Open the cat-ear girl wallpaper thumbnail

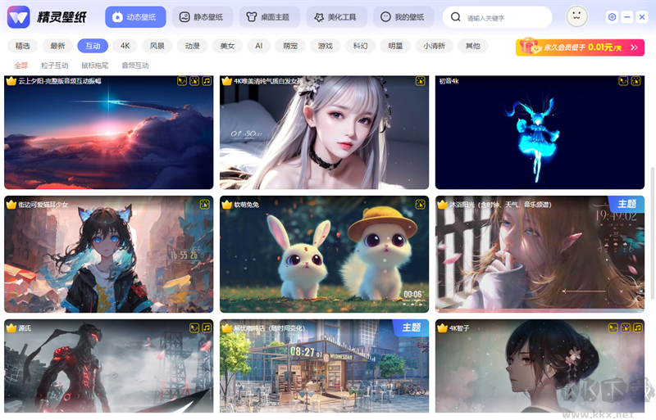click(x=109, y=254)
